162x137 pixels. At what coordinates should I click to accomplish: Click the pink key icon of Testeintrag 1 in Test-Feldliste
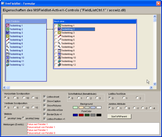point(7,26)
